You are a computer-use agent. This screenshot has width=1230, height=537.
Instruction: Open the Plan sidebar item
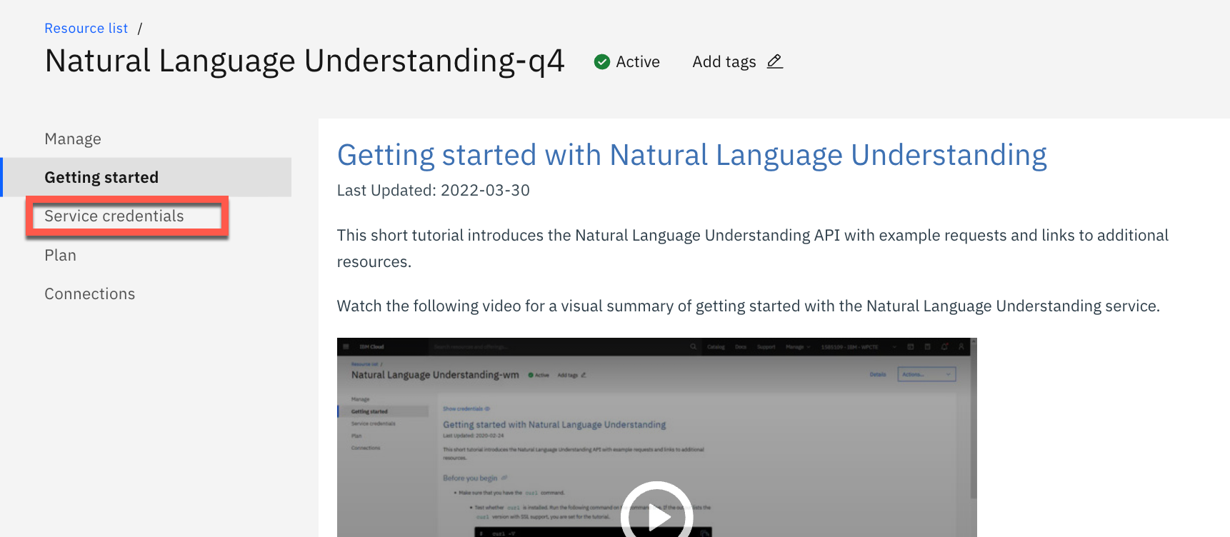pyautogui.click(x=60, y=255)
